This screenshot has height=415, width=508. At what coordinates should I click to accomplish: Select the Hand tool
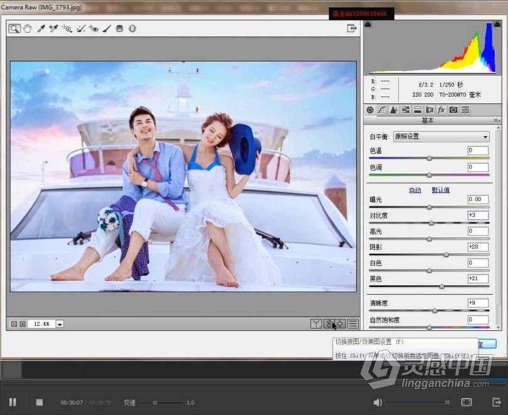tap(28, 28)
